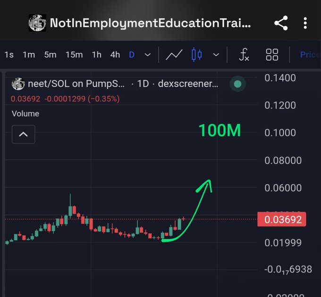Image resolution: width=321 pixels, height=297 pixels.
Task: Select the 15m timeframe
Action: [74, 55]
